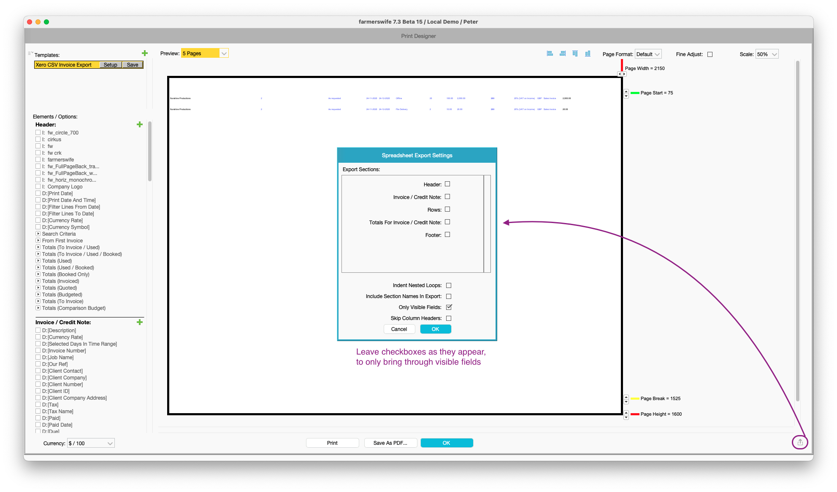Image resolution: width=837 pixels, height=492 pixels.
Task: Click the Save As PDF button
Action: [x=390, y=443]
